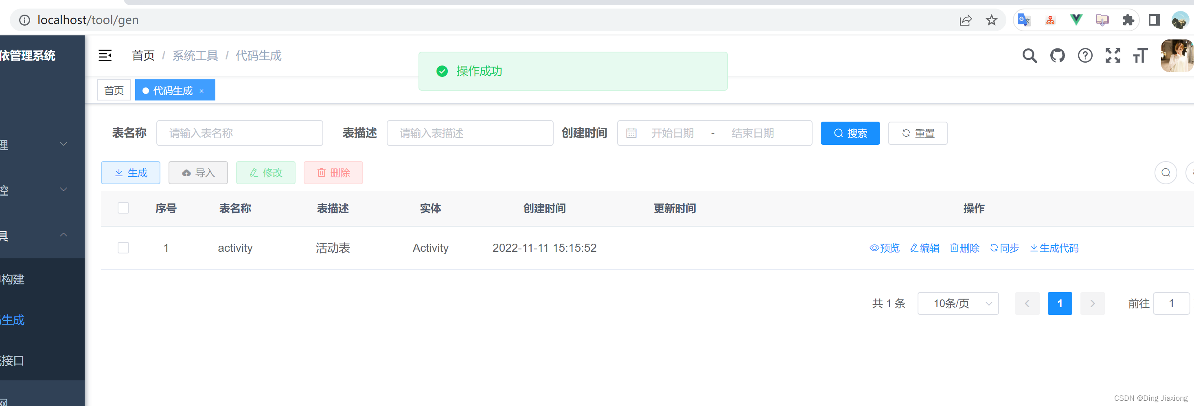Bookmark page with star icon
The width and height of the screenshot is (1194, 406).
pos(991,20)
